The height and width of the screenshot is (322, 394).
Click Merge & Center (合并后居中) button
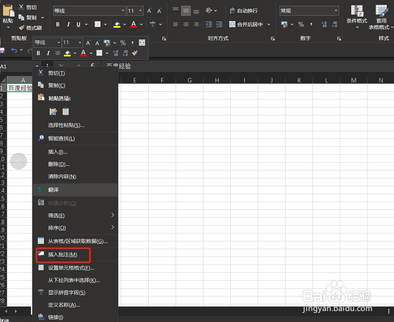(x=246, y=25)
